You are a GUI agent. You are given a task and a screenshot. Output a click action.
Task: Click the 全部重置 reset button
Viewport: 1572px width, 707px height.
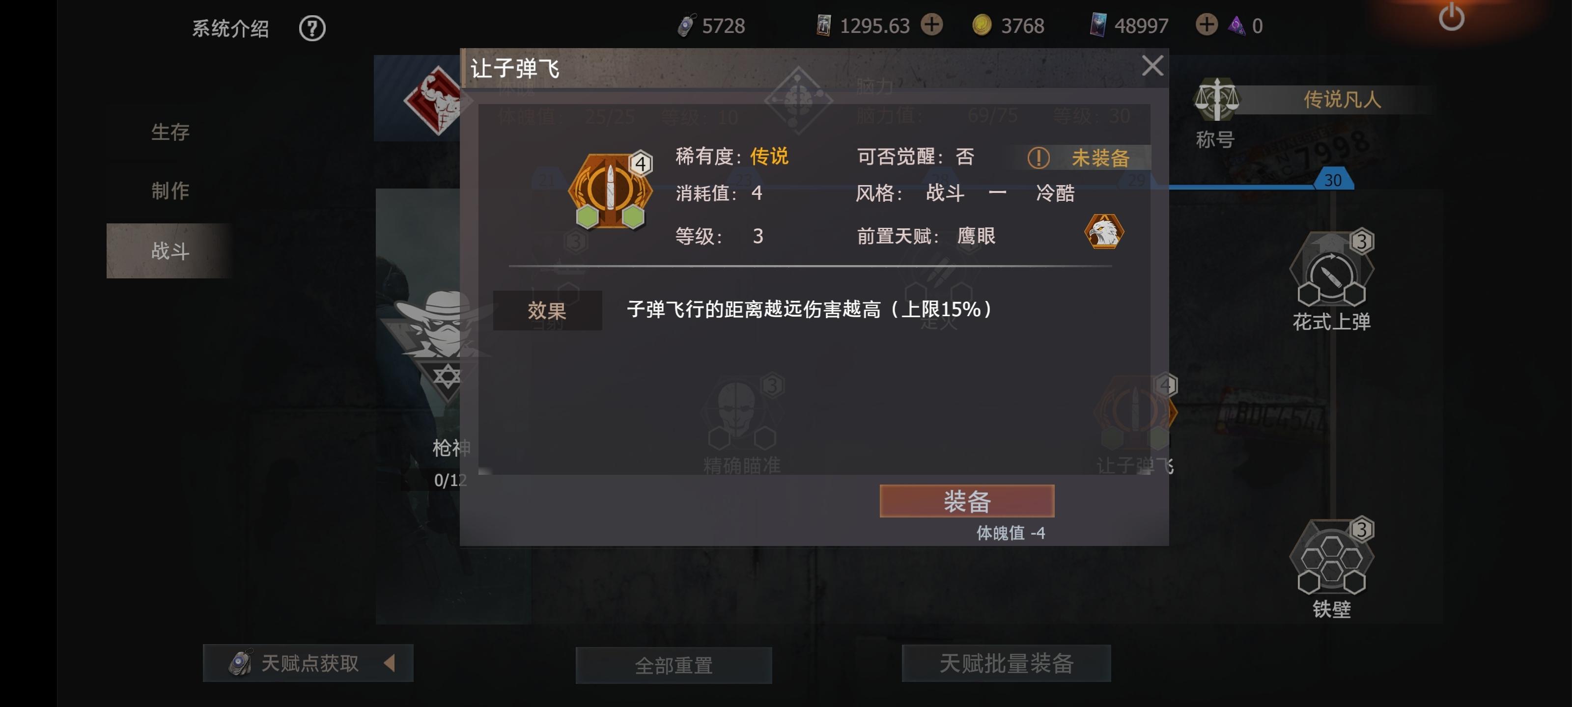click(674, 665)
